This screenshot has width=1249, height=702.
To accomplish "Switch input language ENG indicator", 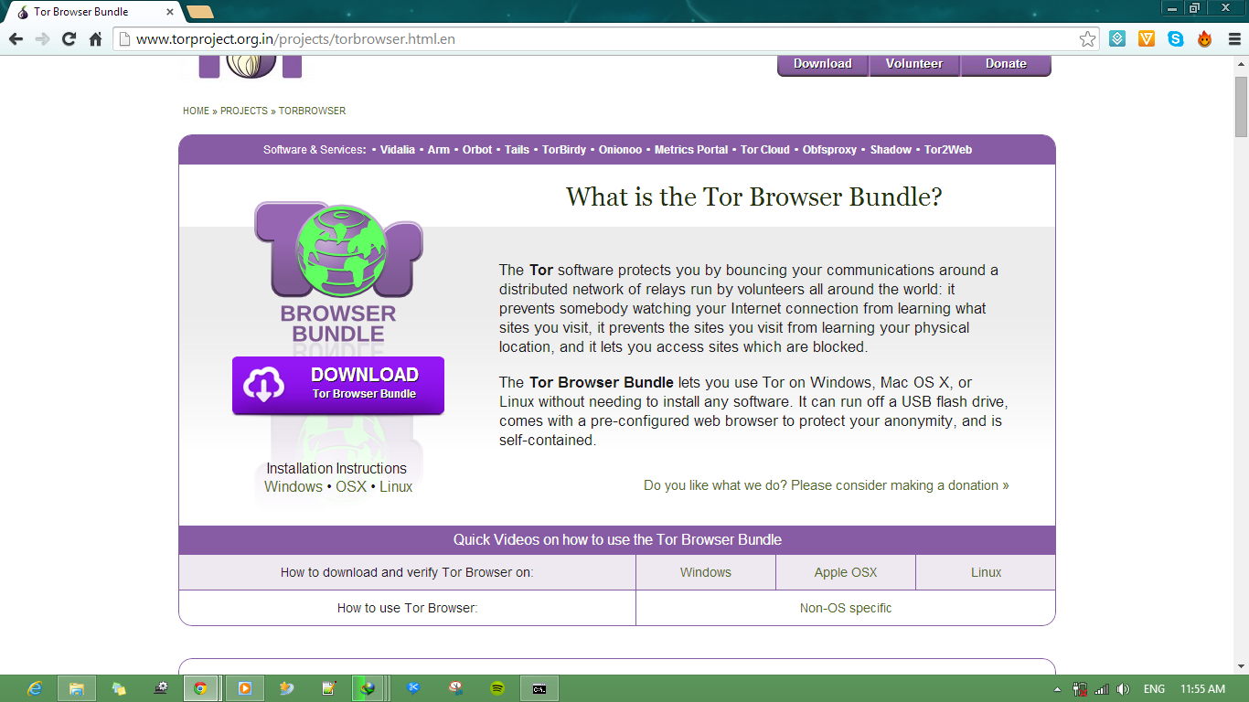I will [1154, 689].
